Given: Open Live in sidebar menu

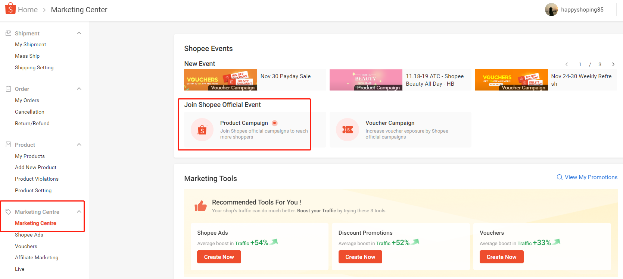Looking at the screenshot, I should [20, 269].
